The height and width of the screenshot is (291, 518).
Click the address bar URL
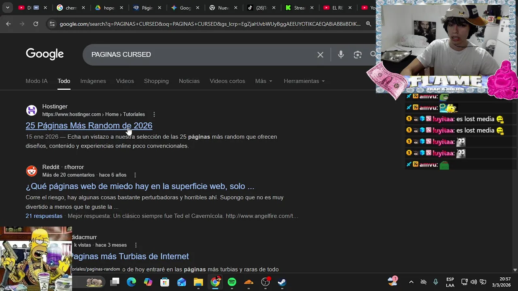[x=210, y=24]
